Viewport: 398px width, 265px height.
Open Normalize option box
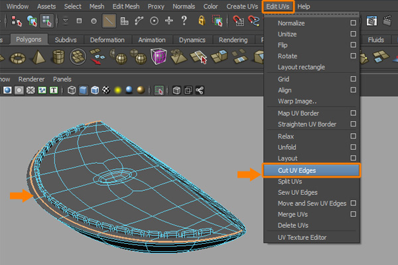pos(353,23)
